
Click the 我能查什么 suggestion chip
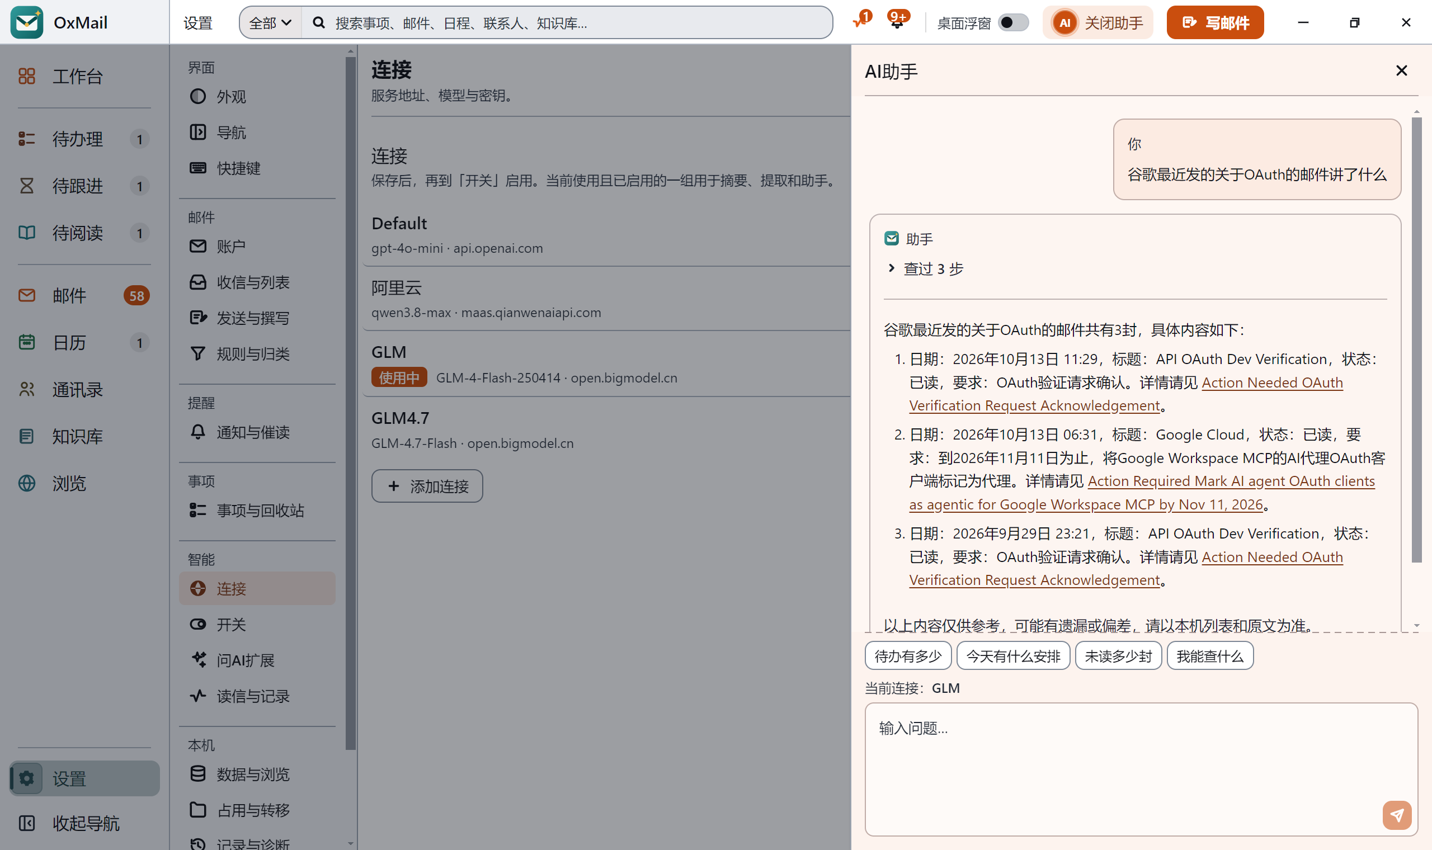[1210, 656]
